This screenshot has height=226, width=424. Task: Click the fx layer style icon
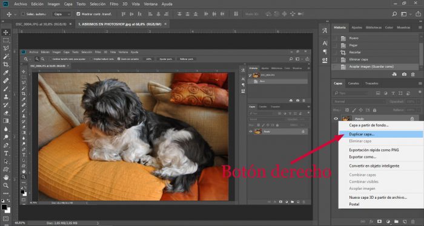click(x=371, y=221)
